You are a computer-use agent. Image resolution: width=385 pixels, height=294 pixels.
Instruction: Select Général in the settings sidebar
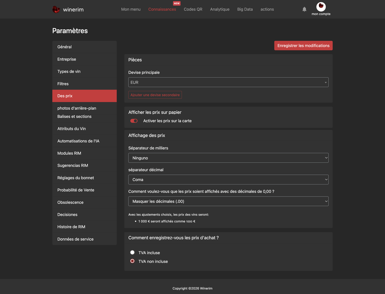[84, 47]
